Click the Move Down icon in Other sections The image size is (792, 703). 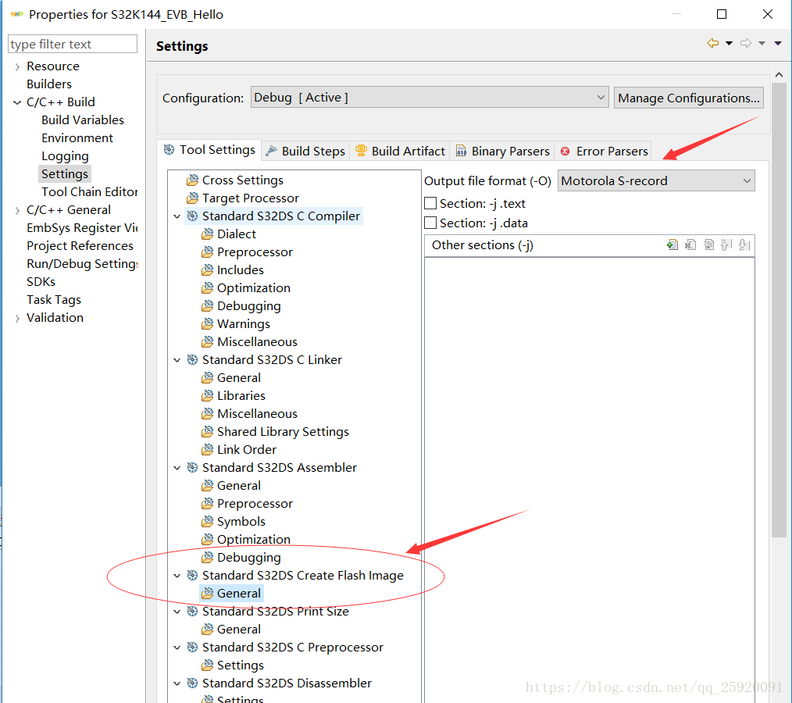click(744, 245)
